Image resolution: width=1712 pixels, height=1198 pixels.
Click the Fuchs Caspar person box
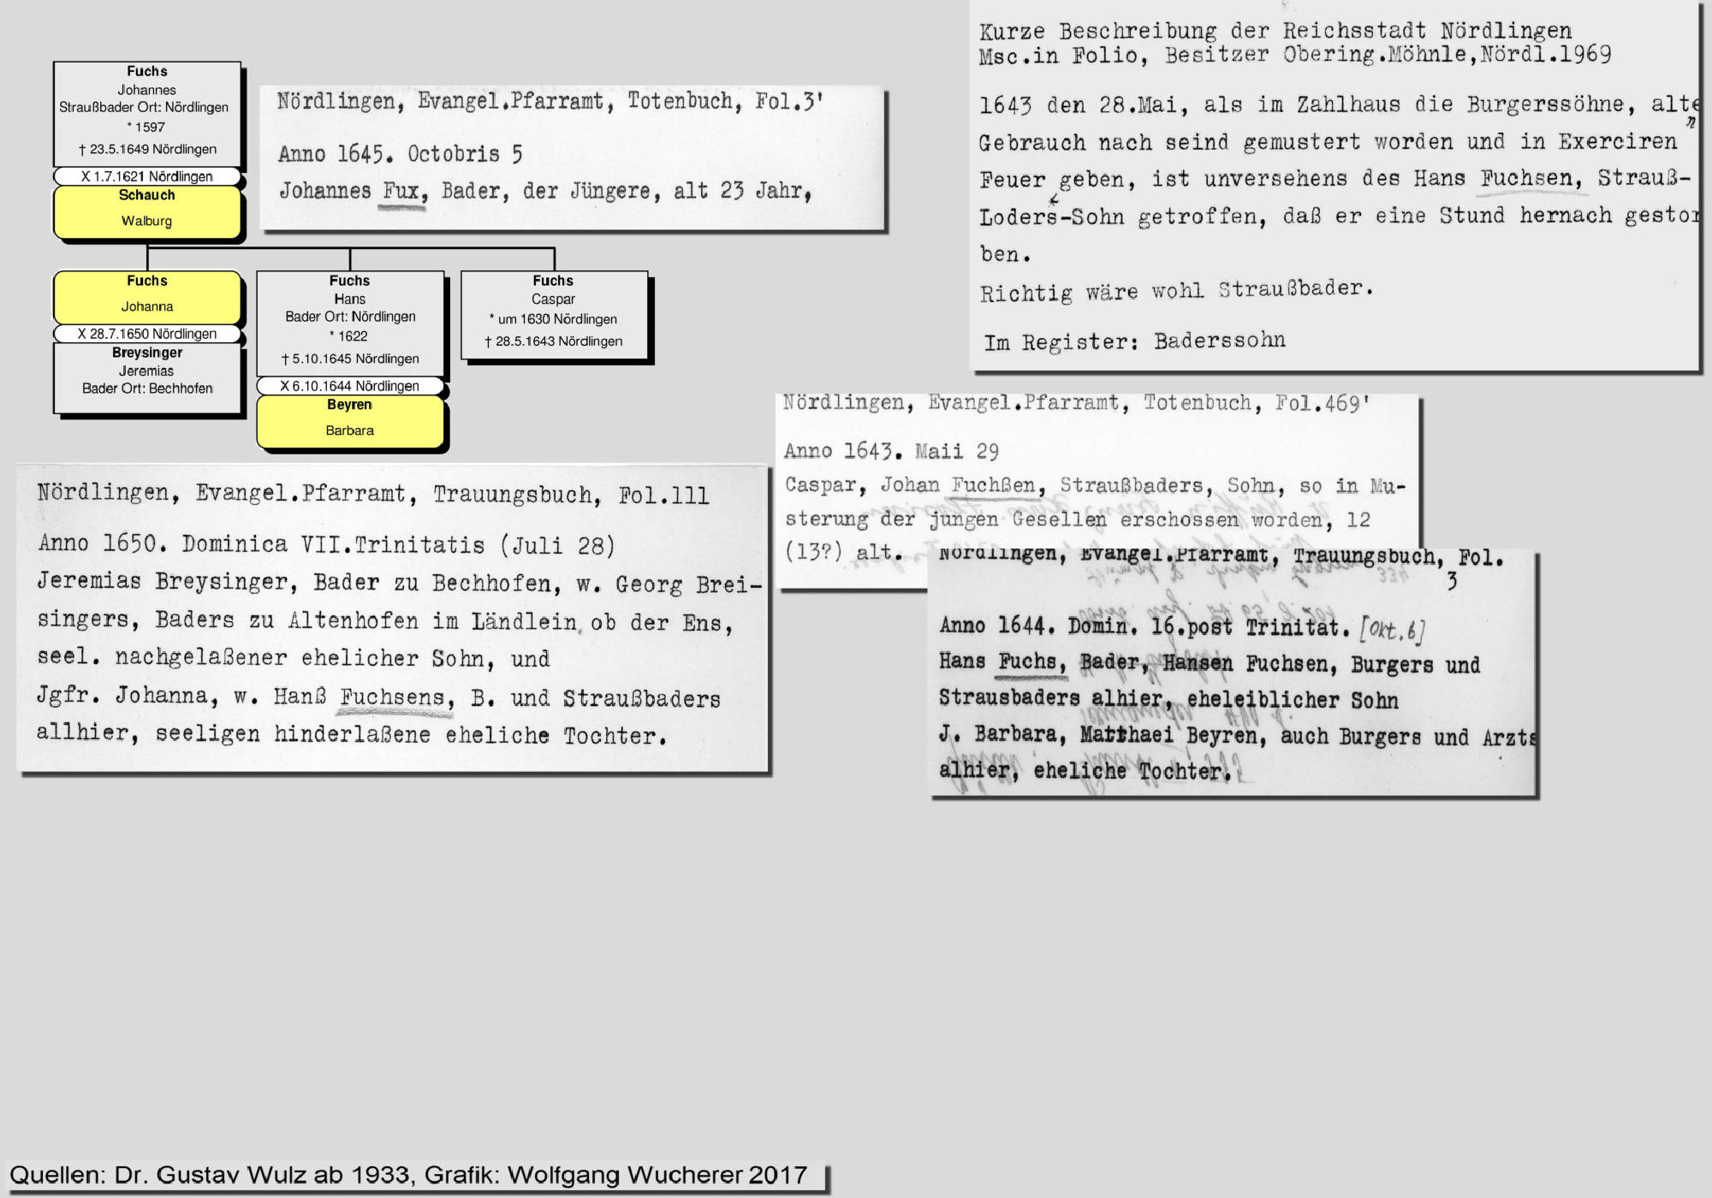click(554, 316)
